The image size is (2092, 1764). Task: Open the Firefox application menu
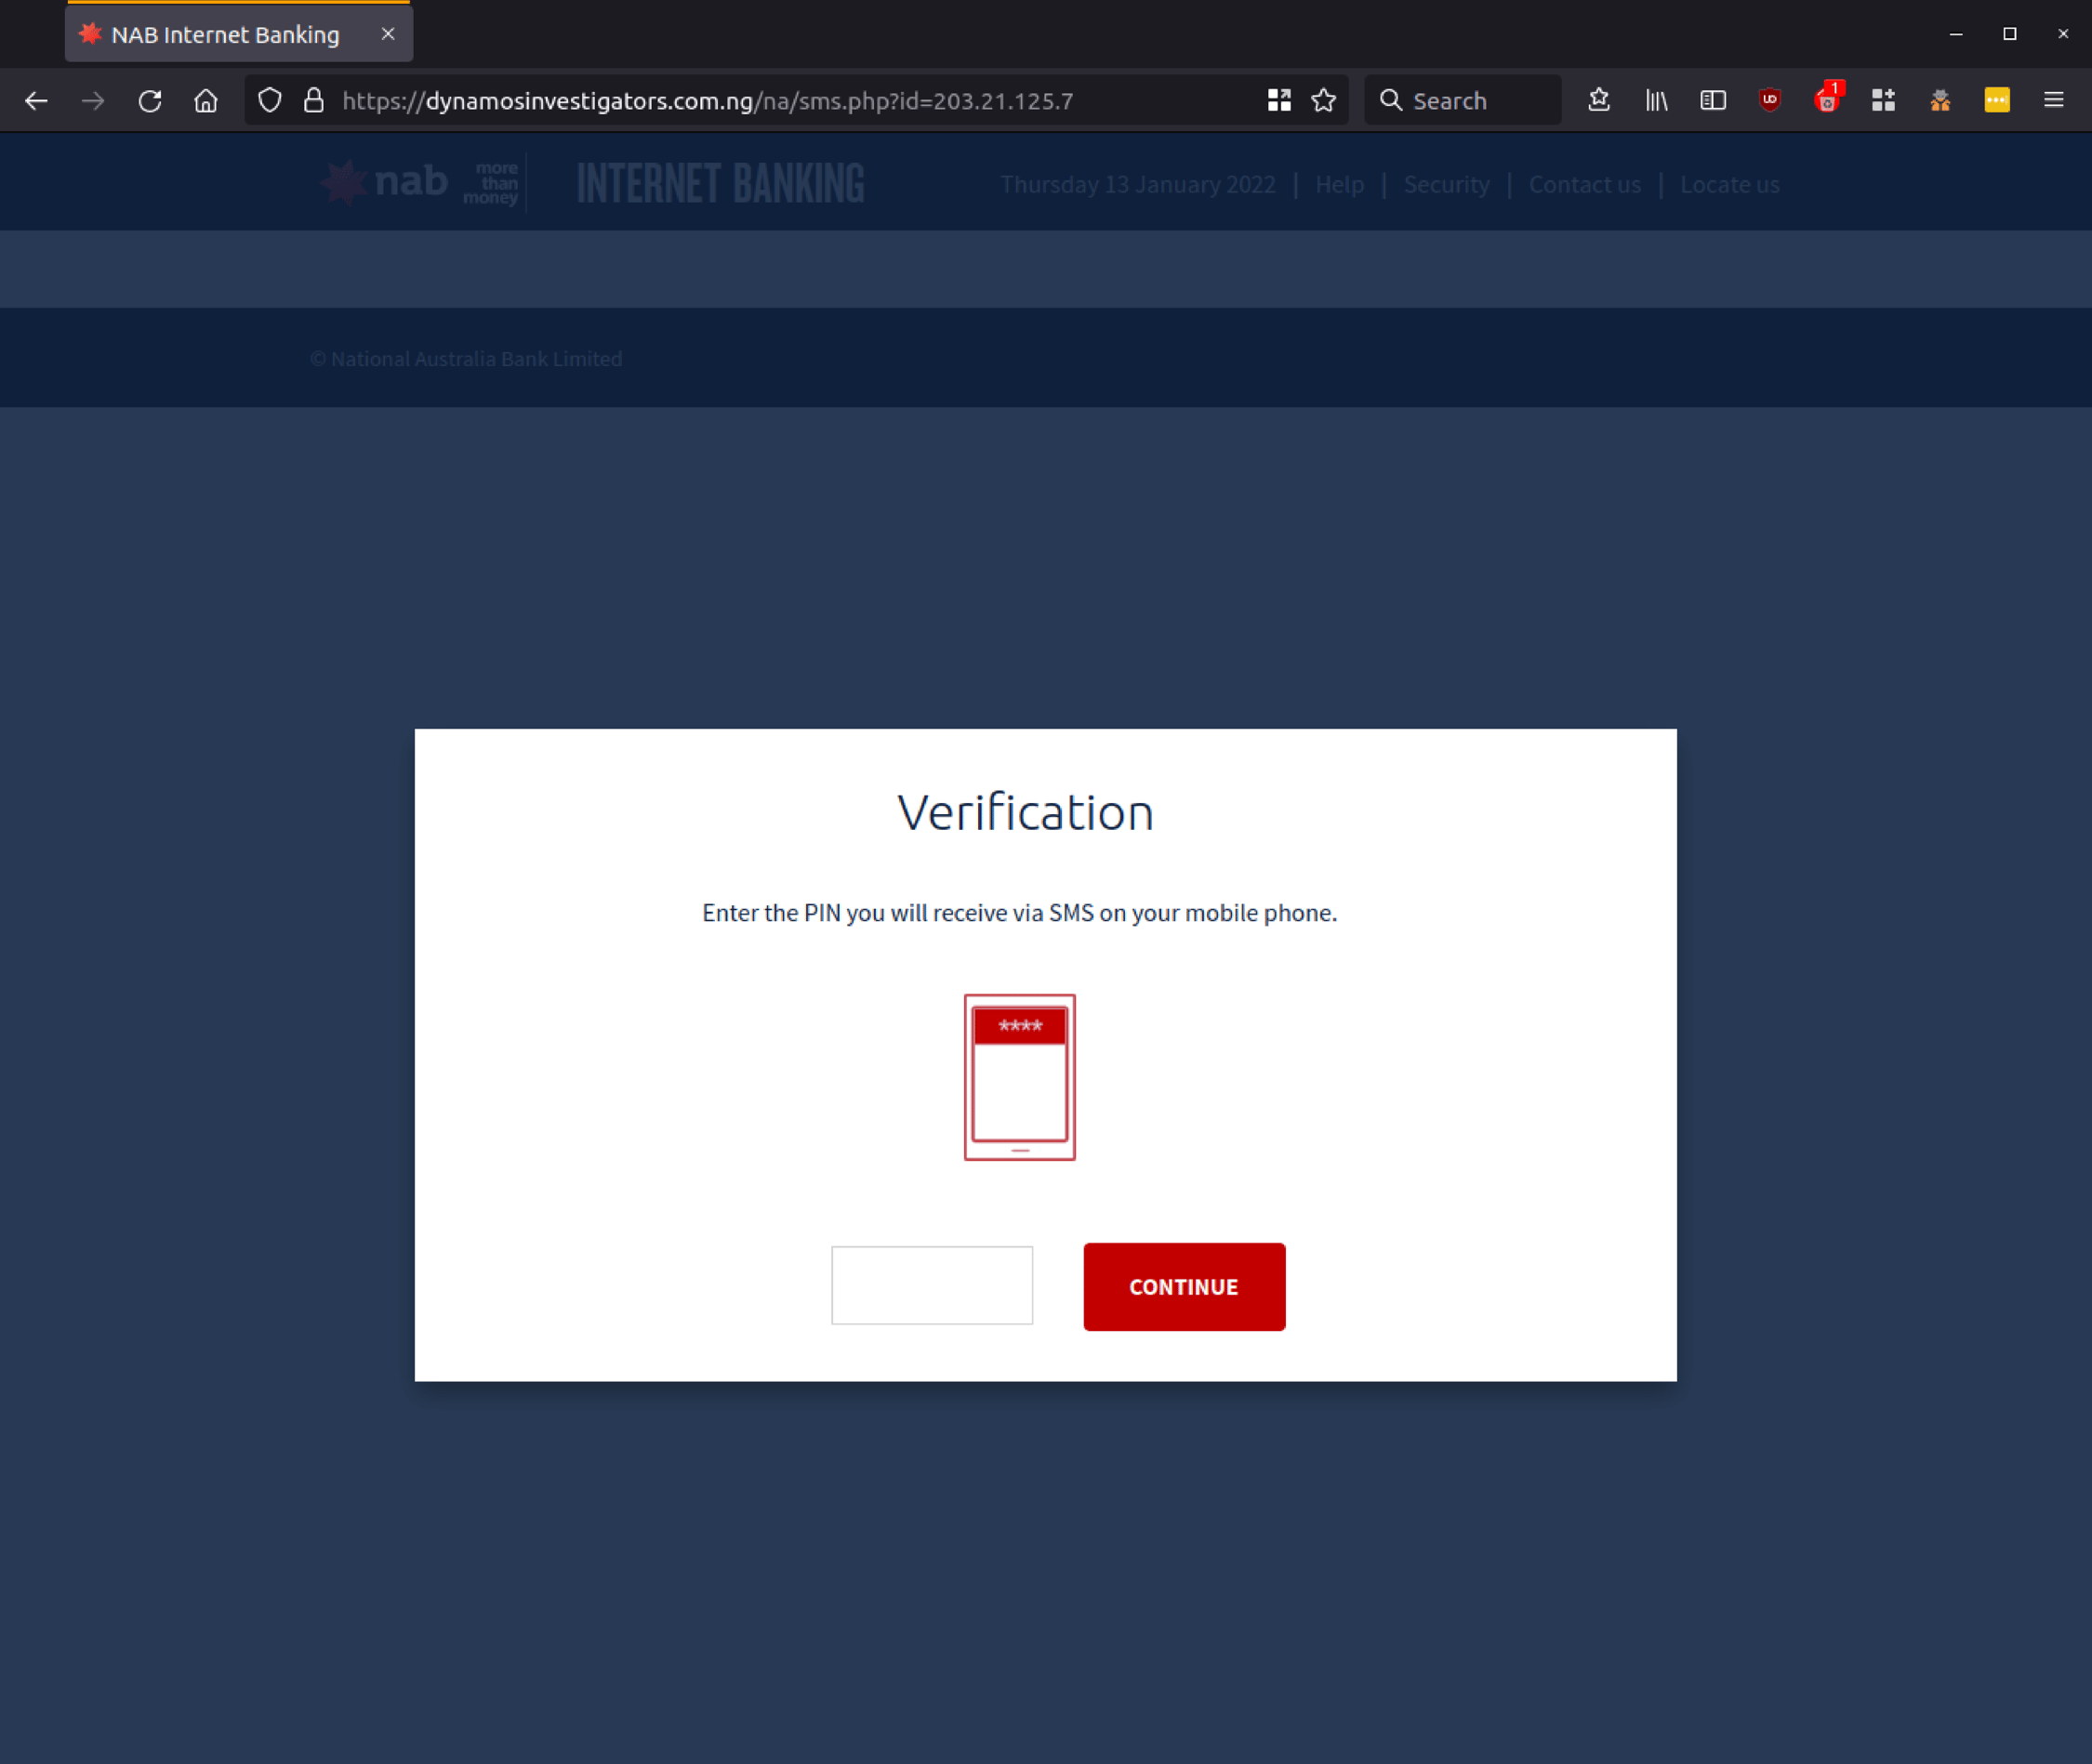point(2054,100)
